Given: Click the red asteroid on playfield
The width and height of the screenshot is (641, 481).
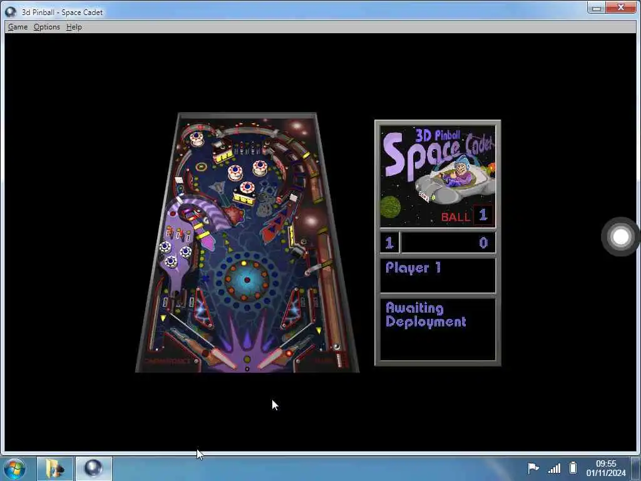Looking at the screenshot, I should click(x=234, y=215).
